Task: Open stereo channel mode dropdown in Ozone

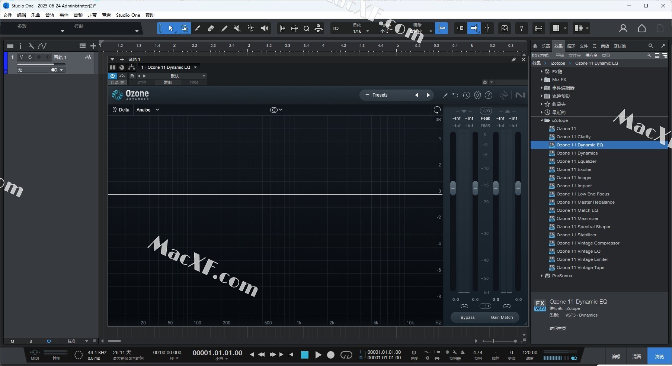Action: pyautogui.click(x=276, y=110)
